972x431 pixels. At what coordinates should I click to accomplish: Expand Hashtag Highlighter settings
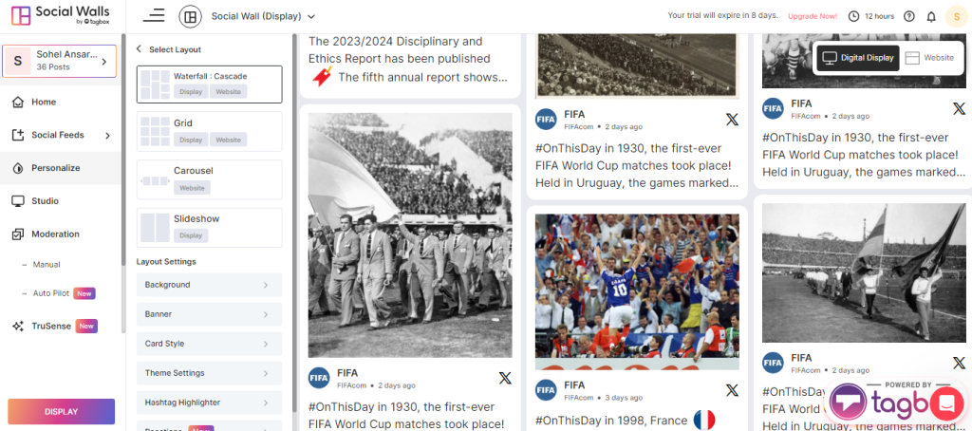pyautogui.click(x=209, y=403)
